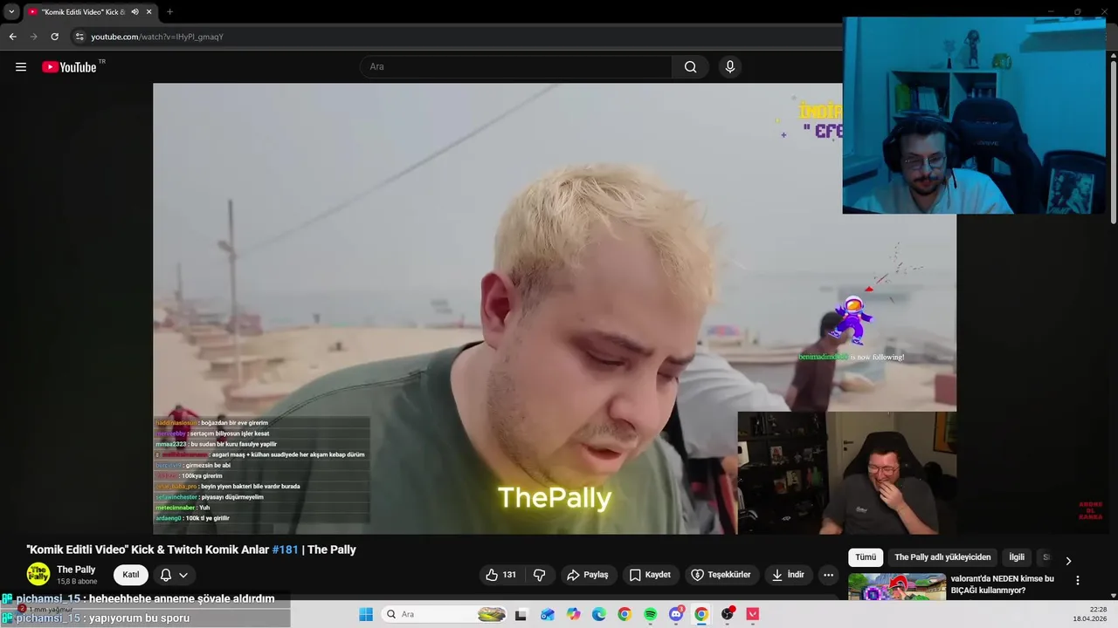The image size is (1118, 628).
Task: Click the Kaydet save button
Action: click(x=650, y=575)
